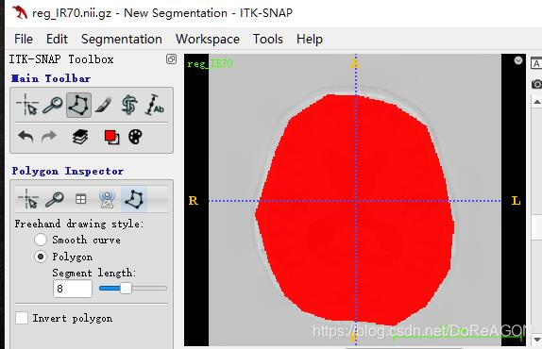Open the Help menu

(310, 39)
